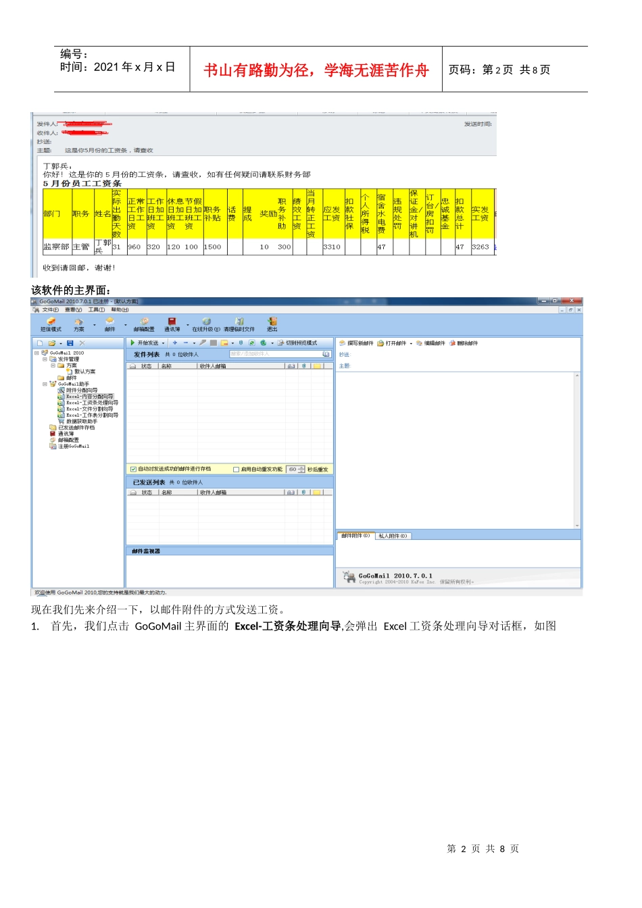
Task: Click the 邮件 toolbar icon
Action: point(109,325)
